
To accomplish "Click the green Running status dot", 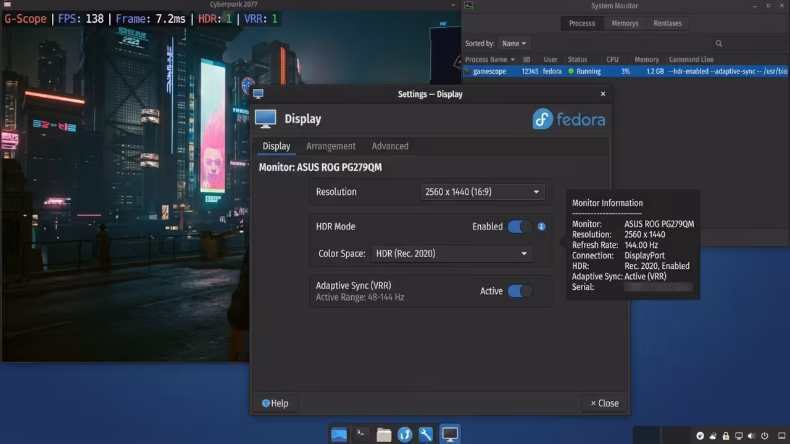I will click(x=571, y=72).
